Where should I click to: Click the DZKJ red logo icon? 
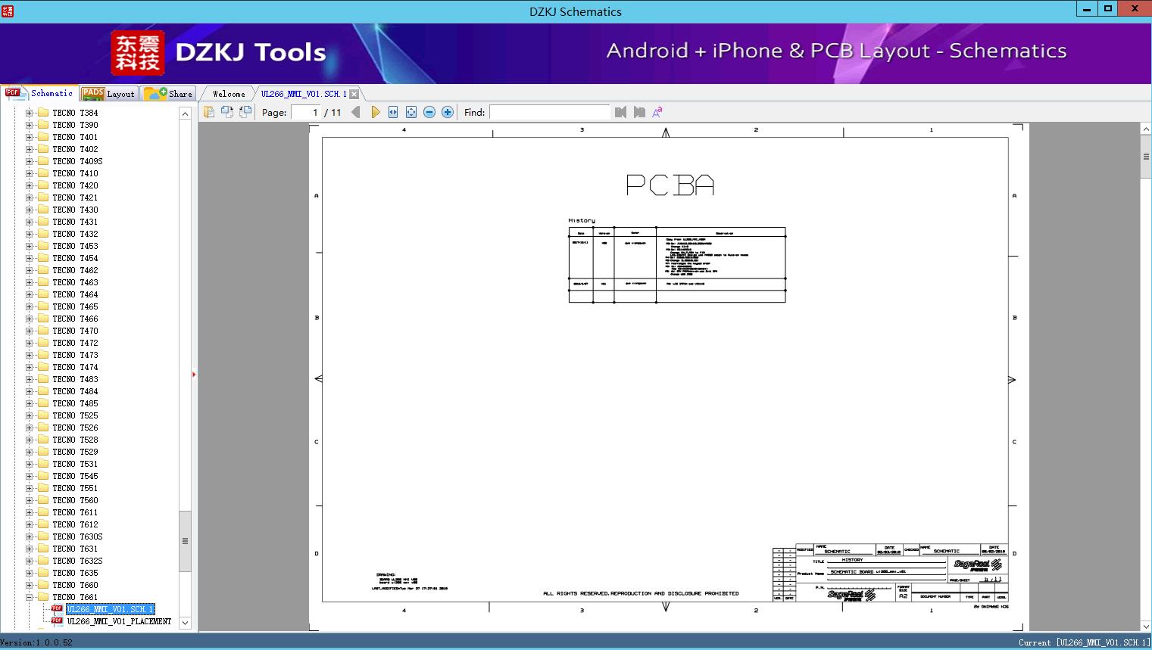pos(138,53)
